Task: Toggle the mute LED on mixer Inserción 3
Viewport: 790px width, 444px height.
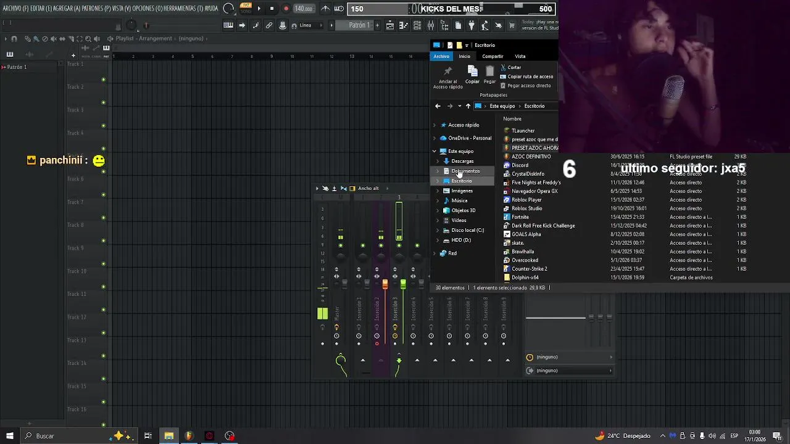Action: (399, 245)
